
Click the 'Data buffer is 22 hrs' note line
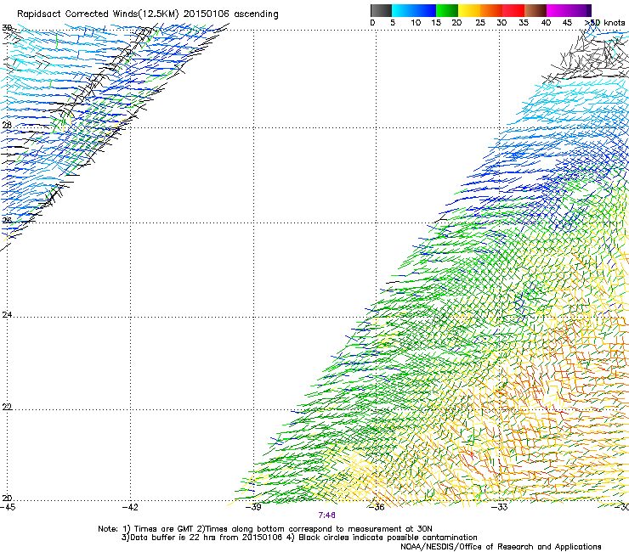coord(299,538)
